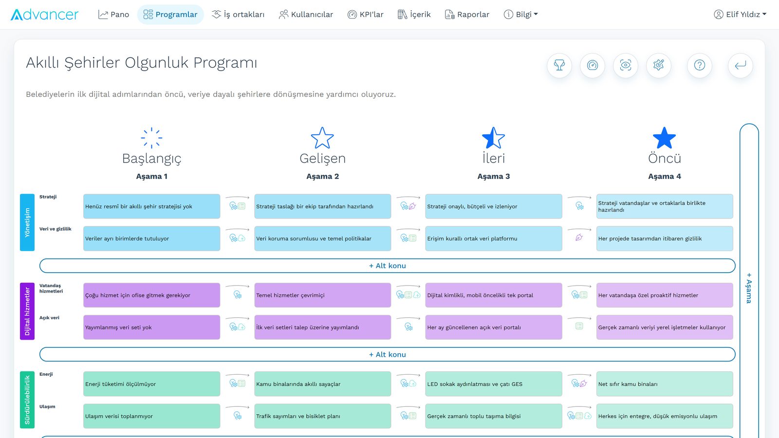Click the Öncü filled star icon
The width and height of the screenshot is (779, 438).
pos(664,138)
